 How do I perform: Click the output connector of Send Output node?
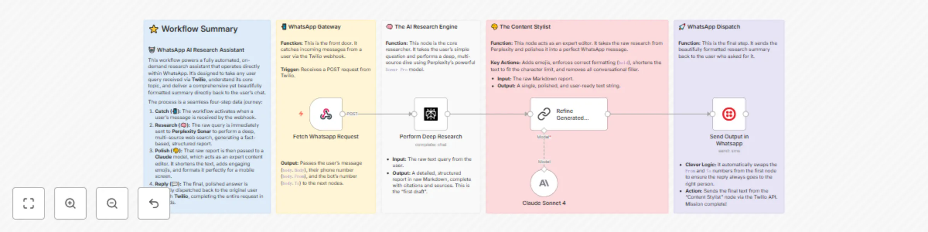(x=745, y=114)
